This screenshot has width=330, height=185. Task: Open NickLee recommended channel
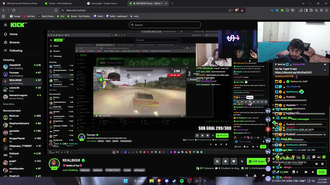click(22, 117)
